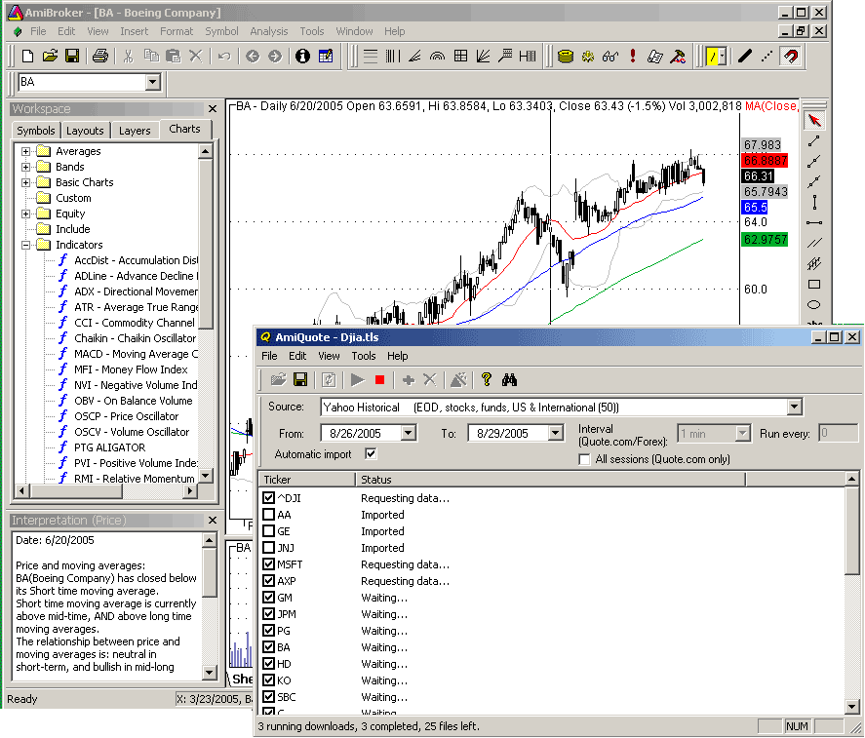
Task: Open the Tools menu in AmiQuote
Action: tap(364, 356)
